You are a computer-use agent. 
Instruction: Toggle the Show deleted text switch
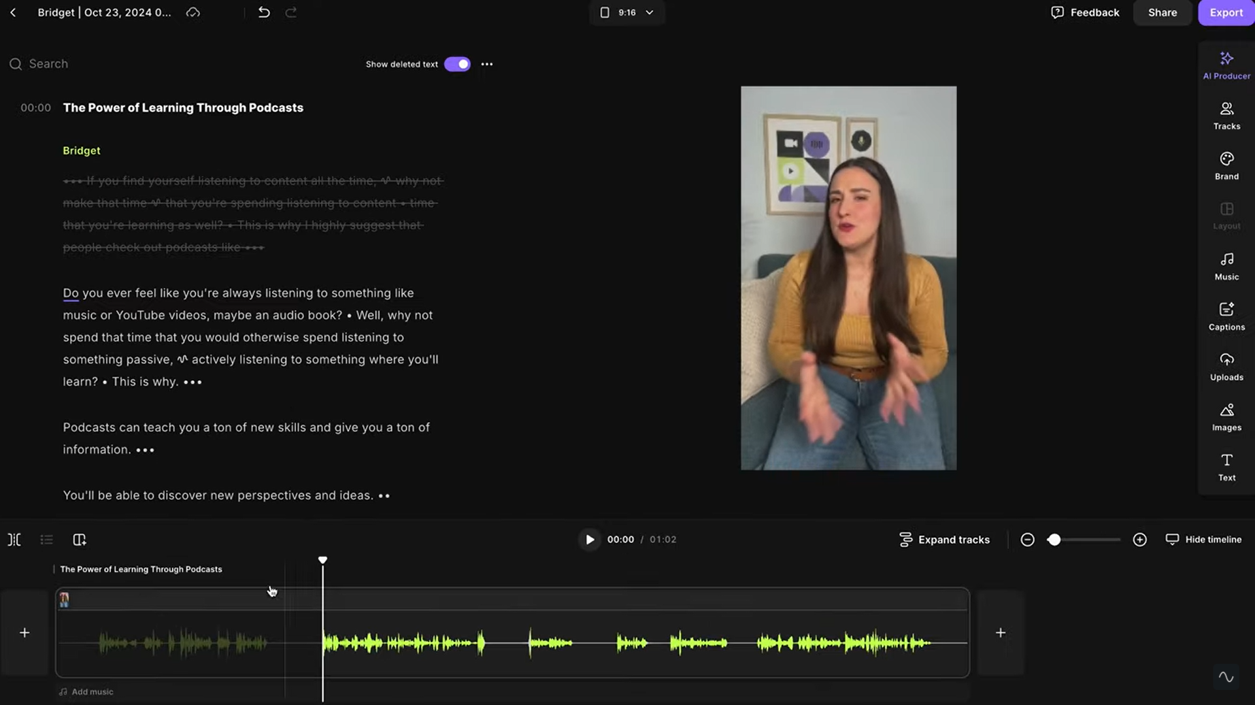click(x=458, y=64)
